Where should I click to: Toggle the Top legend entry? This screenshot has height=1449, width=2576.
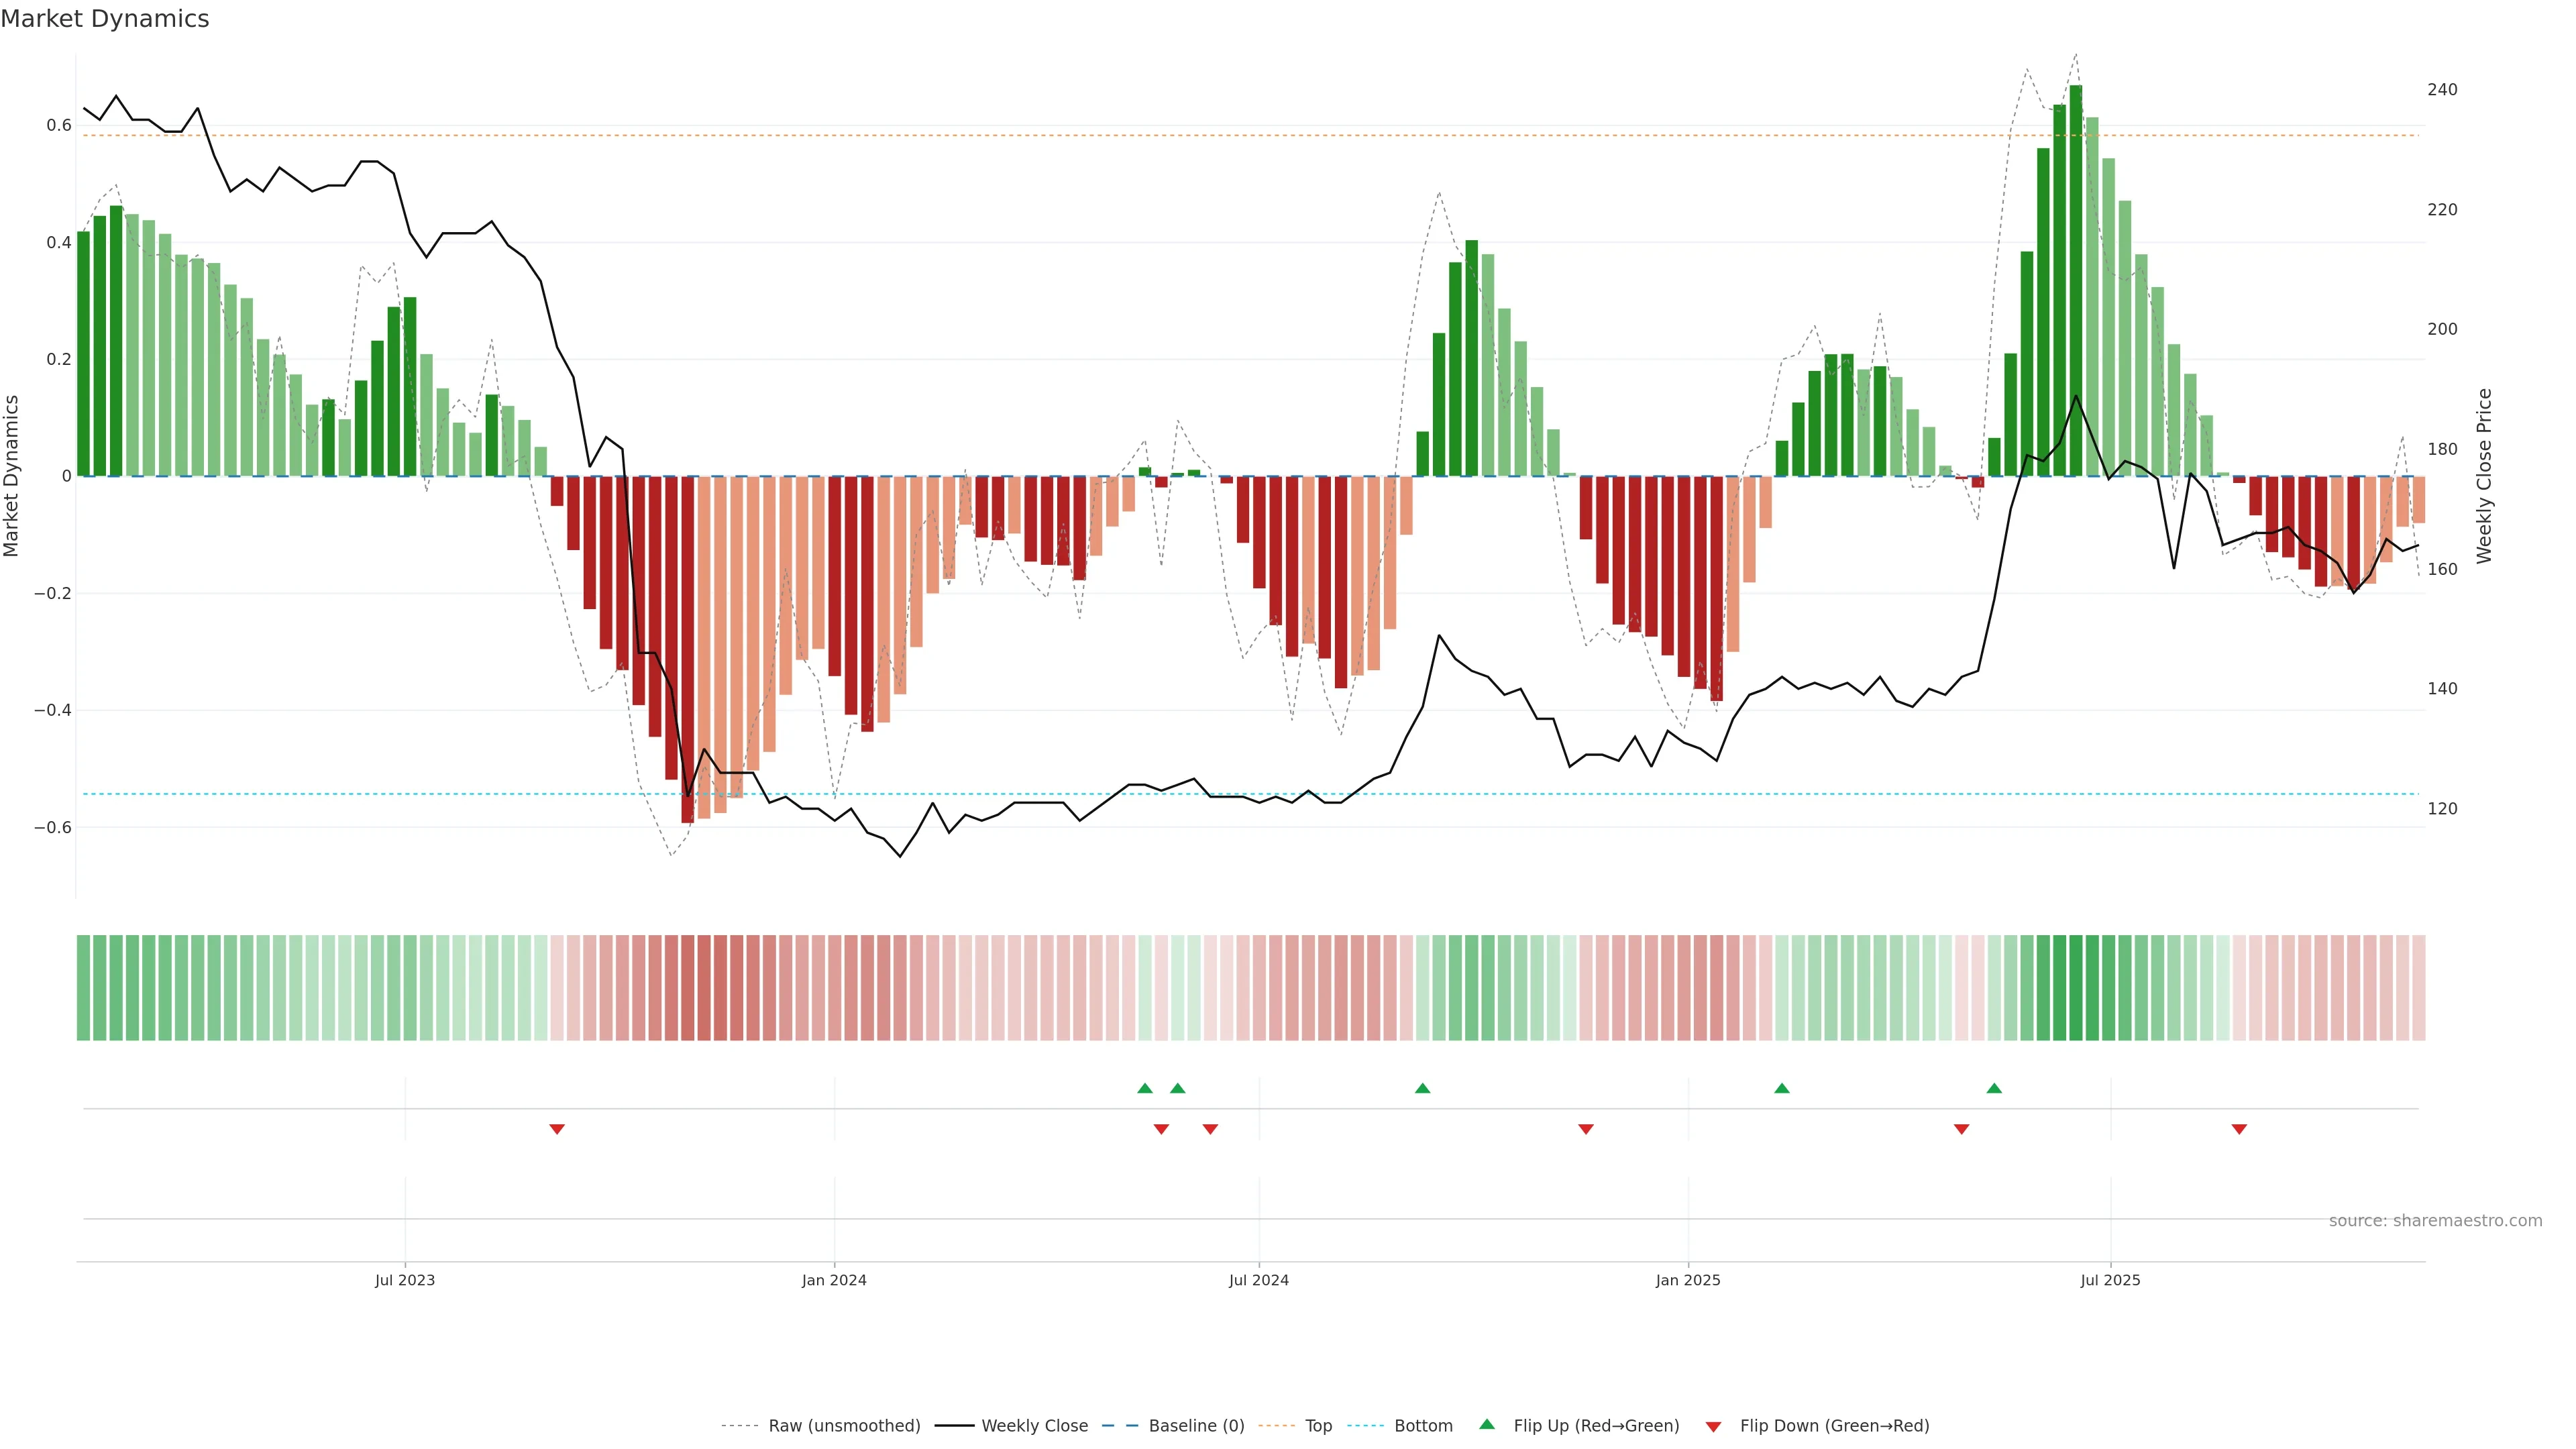click(x=1318, y=1425)
